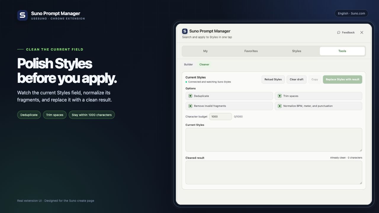Screen dimensions: 379x213
Task: Click the Search and apply to Styles subtitle
Action: click(x=207, y=37)
